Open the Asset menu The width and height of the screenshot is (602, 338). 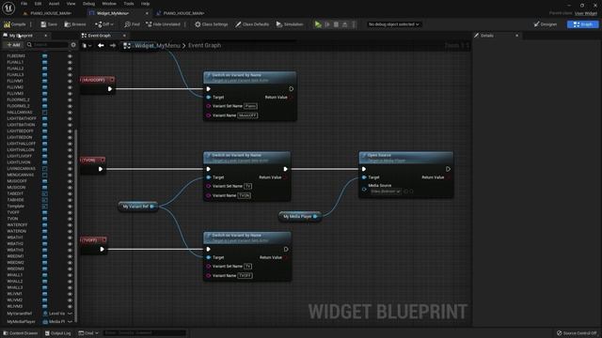point(55,4)
